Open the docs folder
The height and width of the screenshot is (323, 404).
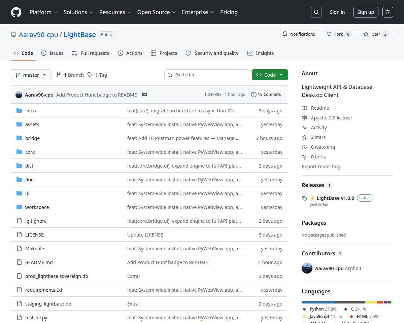point(30,180)
